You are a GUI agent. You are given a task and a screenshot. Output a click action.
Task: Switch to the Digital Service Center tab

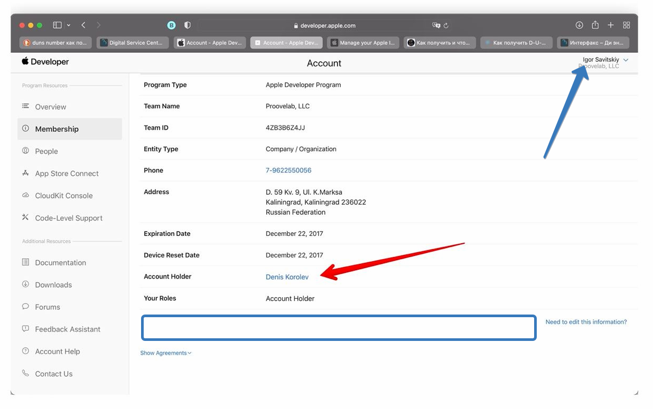(133, 43)
